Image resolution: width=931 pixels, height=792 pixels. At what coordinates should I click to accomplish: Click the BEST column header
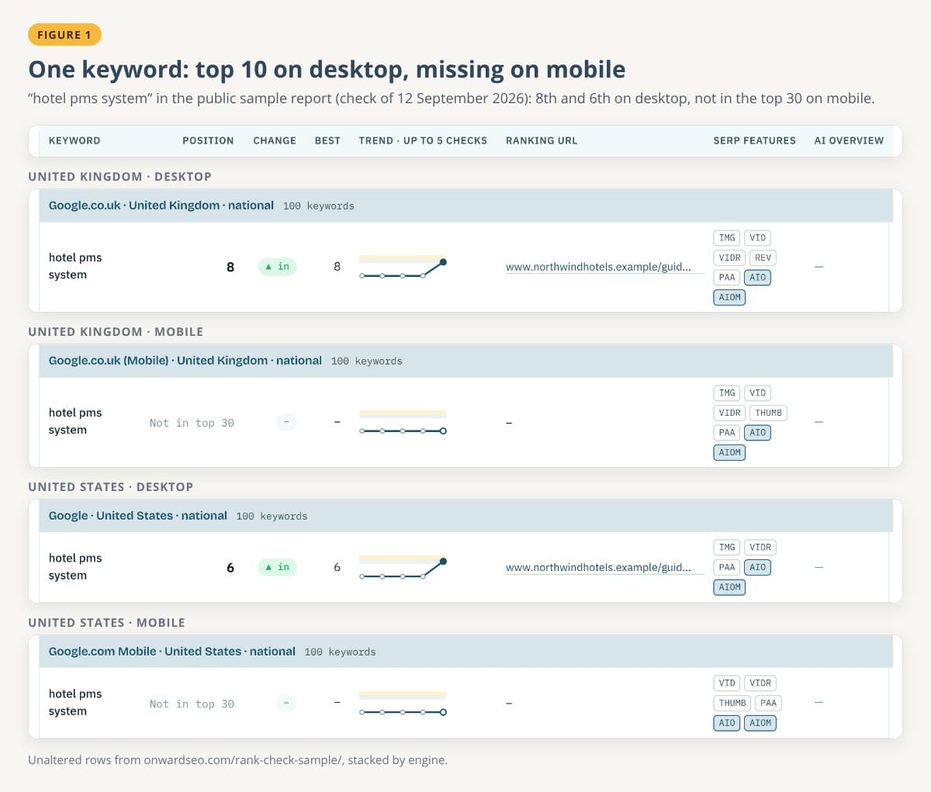327,141
